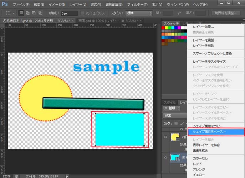Screen dimensions: 245x178
Task: Choose シェイプ属性をコピー from the context menu
Action: pyautogui.click(x=216, y=126)
